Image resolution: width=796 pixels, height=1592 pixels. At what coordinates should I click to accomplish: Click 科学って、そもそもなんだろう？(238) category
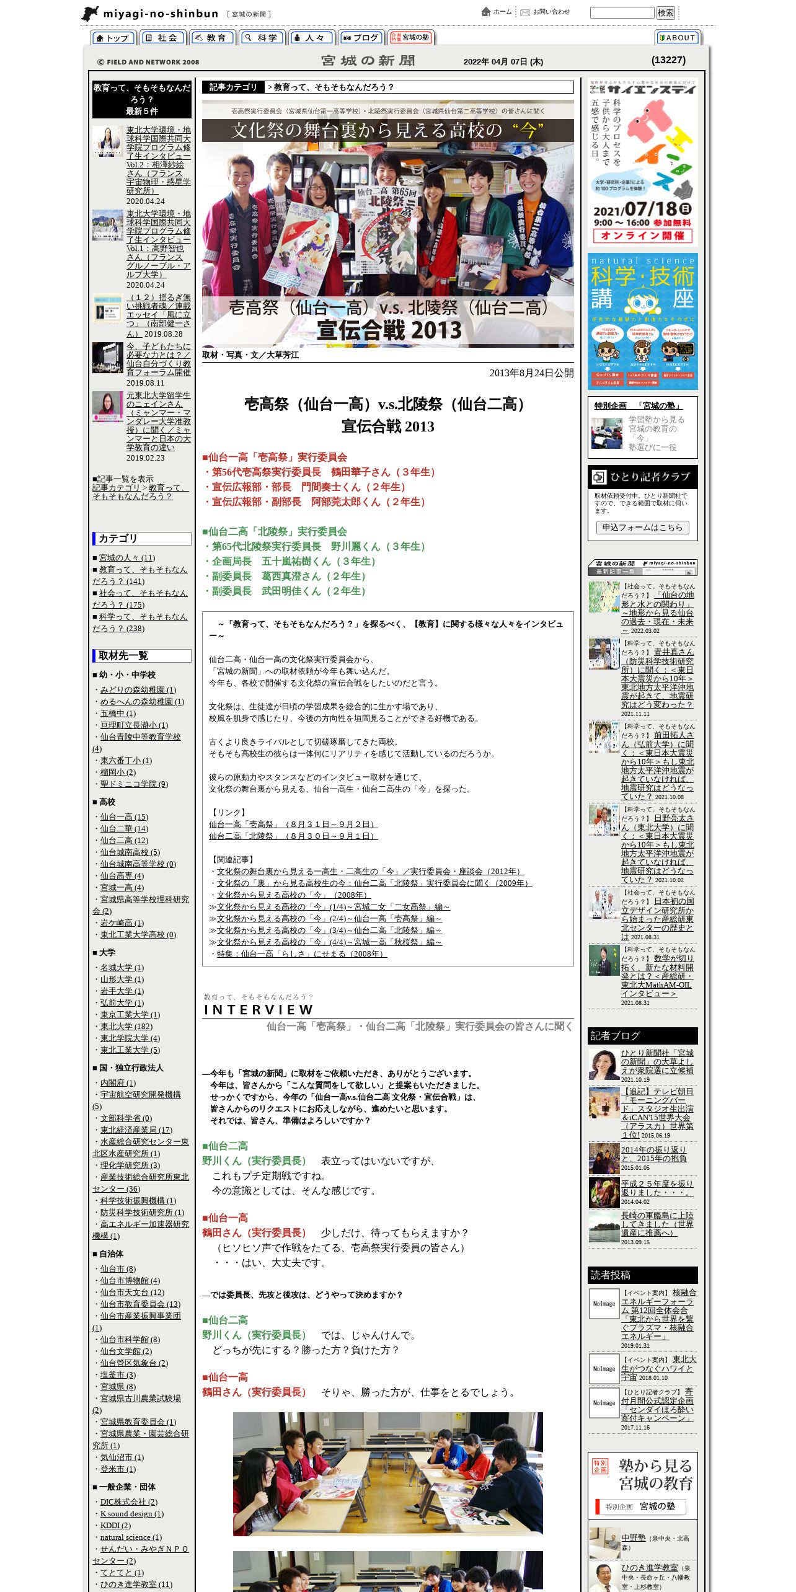click(x=139, y=622)
